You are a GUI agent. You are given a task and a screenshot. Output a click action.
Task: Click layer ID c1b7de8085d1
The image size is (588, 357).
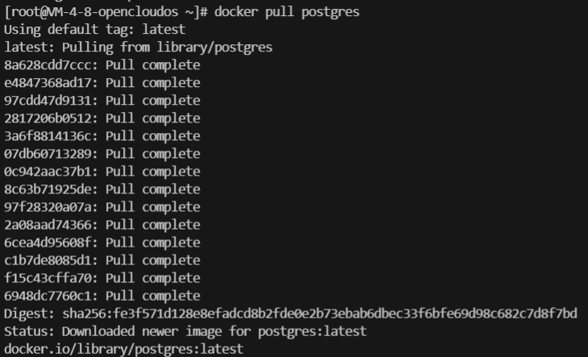51,259
